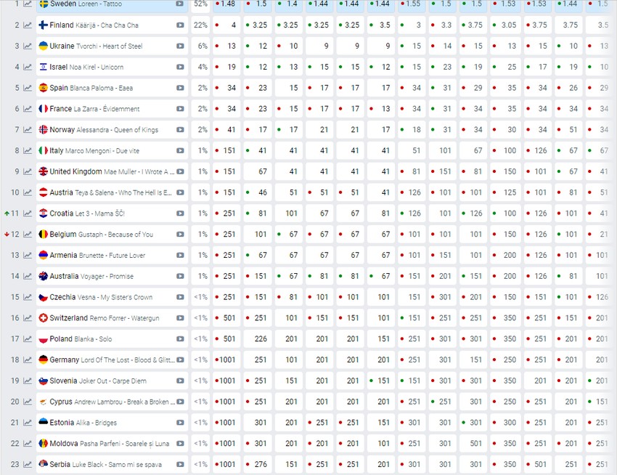Screen dimensions: 617x475
Task: Click the Germany flag icon
Action: 44,360
